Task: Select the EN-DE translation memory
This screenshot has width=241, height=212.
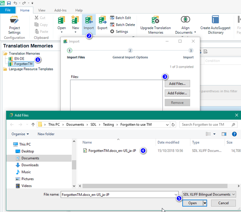Action: 16,59
